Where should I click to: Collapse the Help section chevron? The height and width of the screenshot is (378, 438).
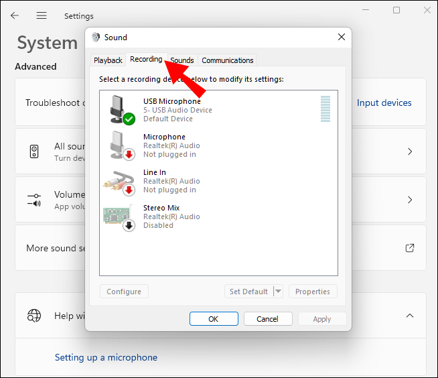[410, 316]
